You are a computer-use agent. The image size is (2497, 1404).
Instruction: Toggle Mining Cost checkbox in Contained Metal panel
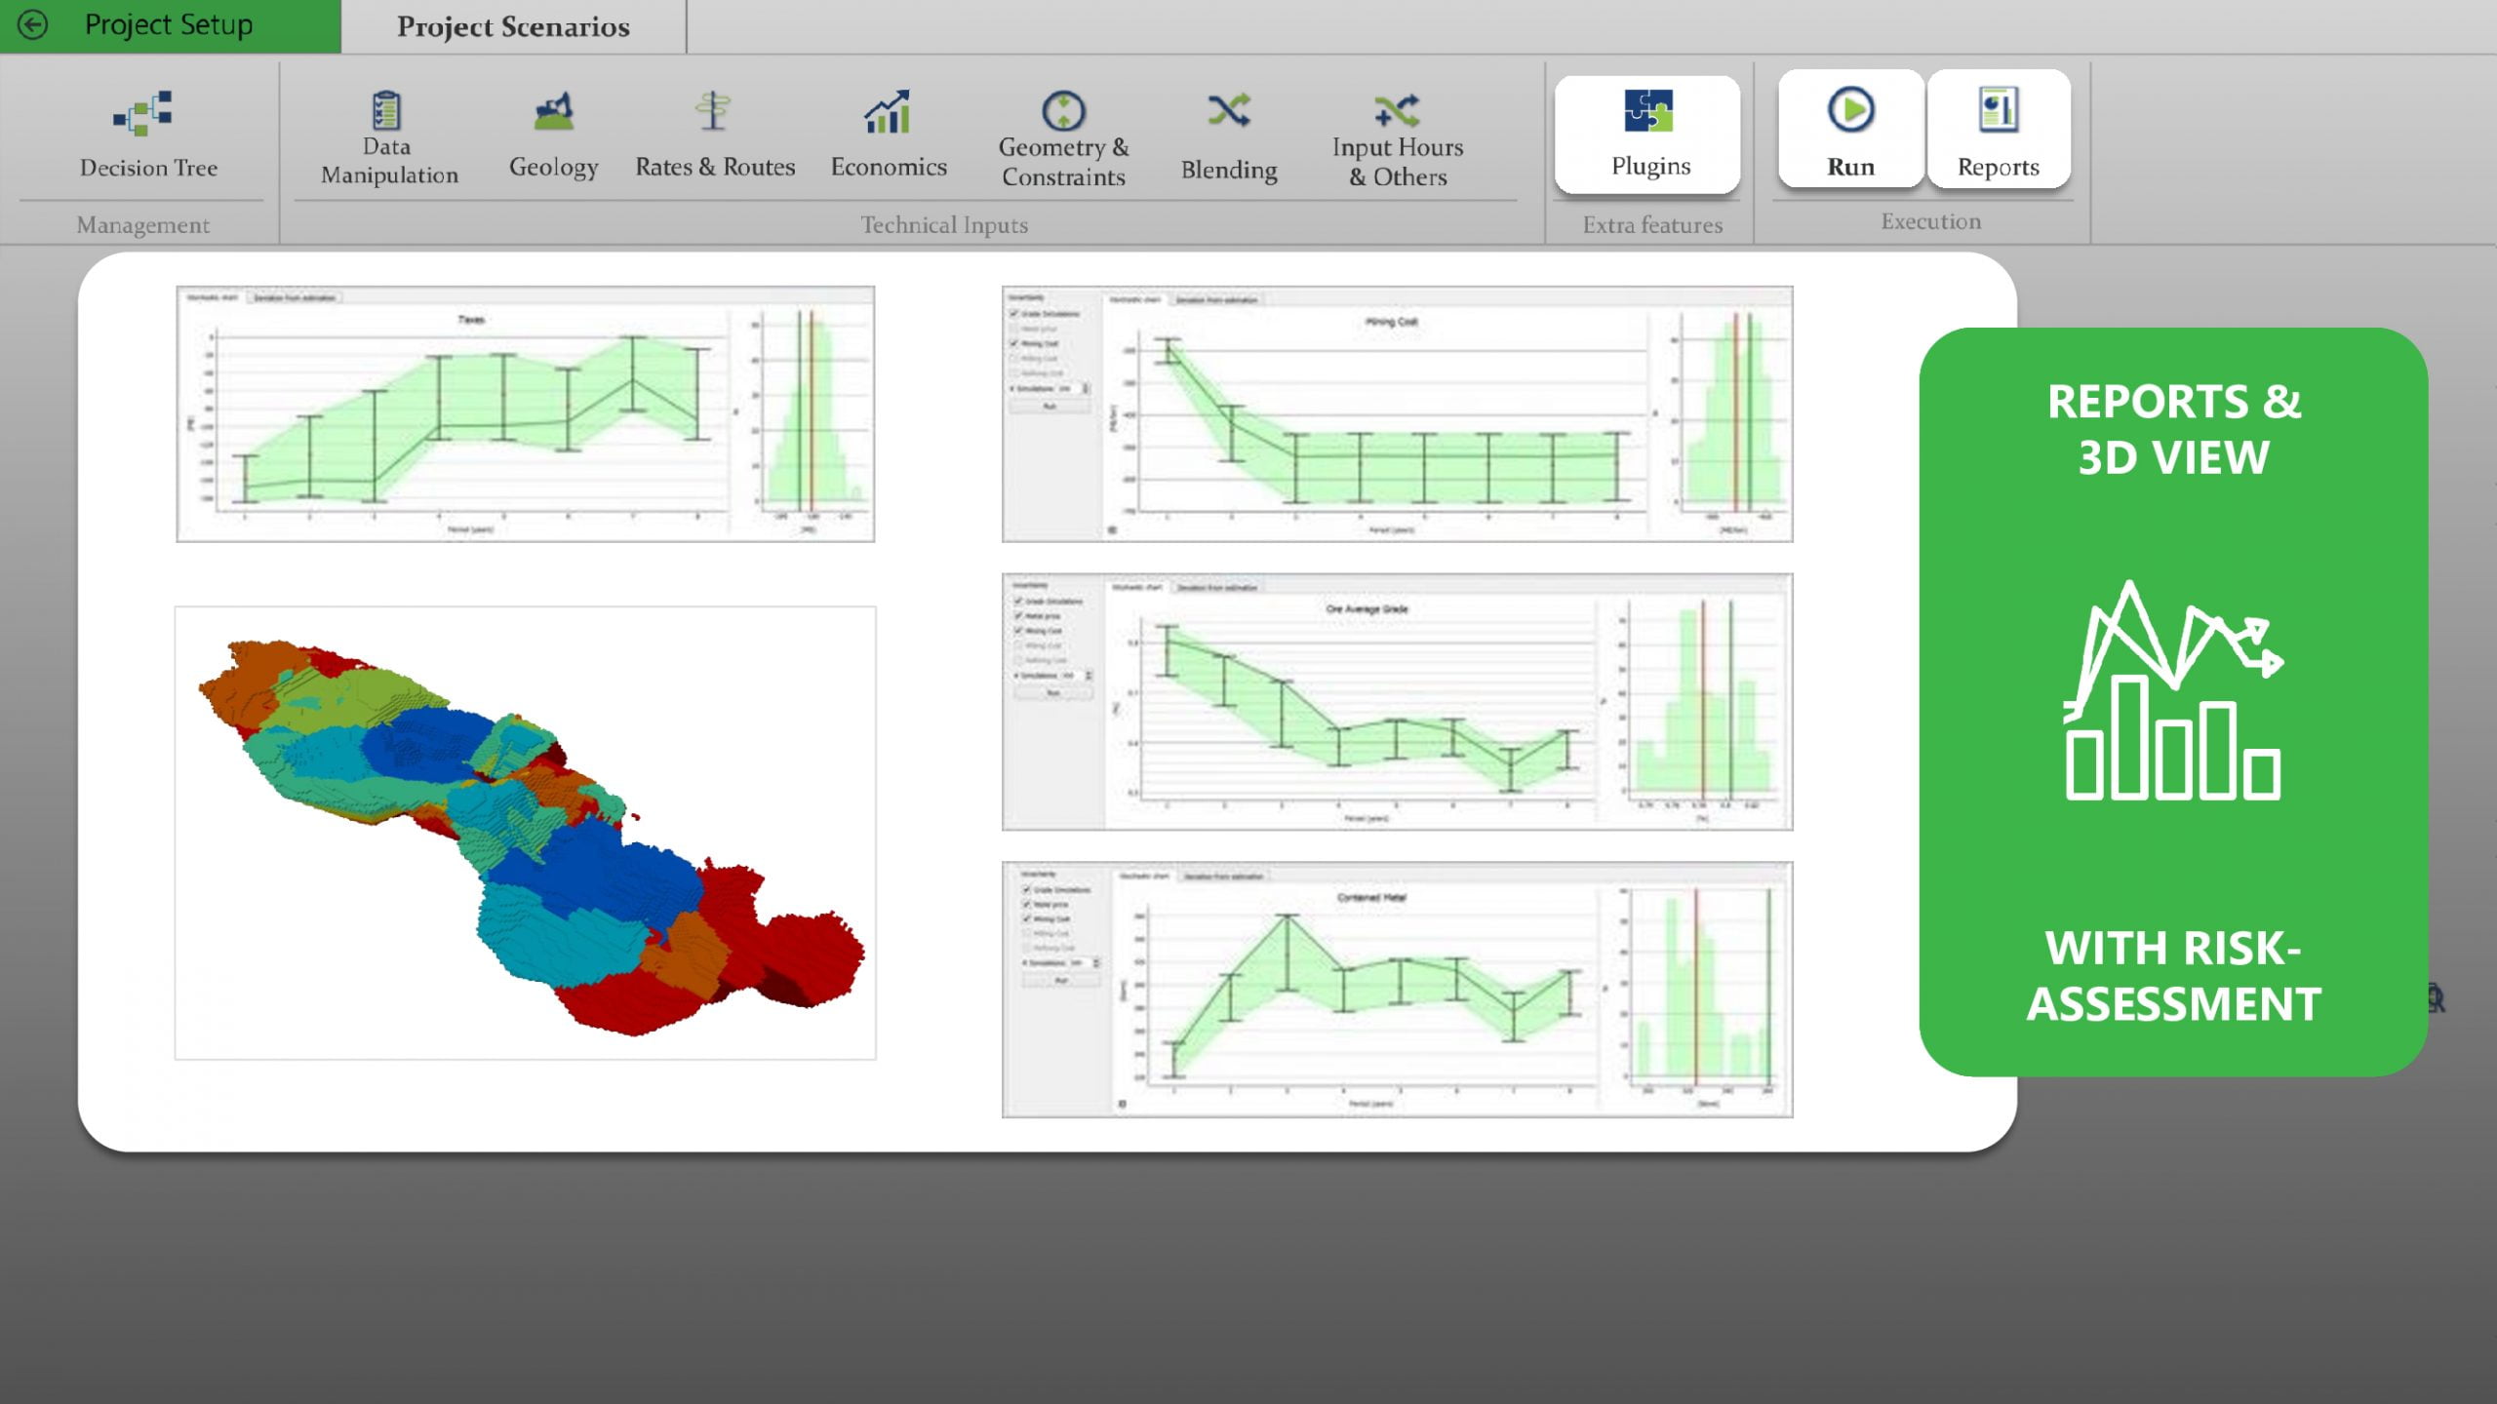tap(1026, 918)
